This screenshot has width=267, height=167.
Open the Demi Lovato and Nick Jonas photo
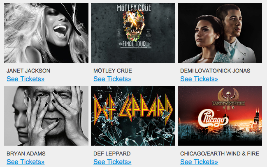point(220,33)
